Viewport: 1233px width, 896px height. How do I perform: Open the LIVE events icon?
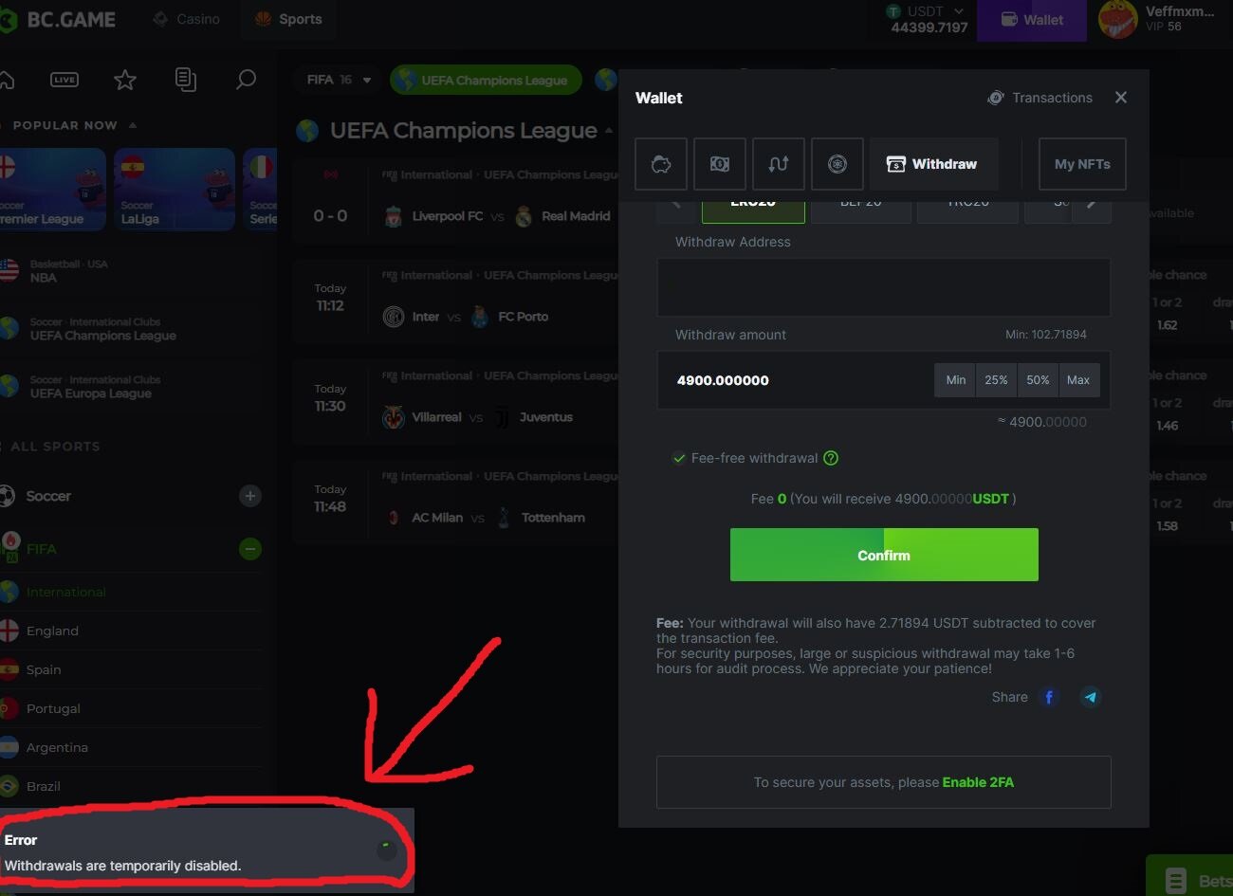(x=64, y=81)
